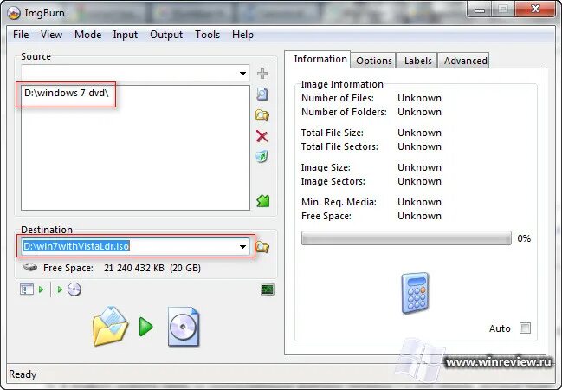Click the calculator icon to calculate image size
Viewport: 562px width, 390px height.
click(x=415, y=293)
